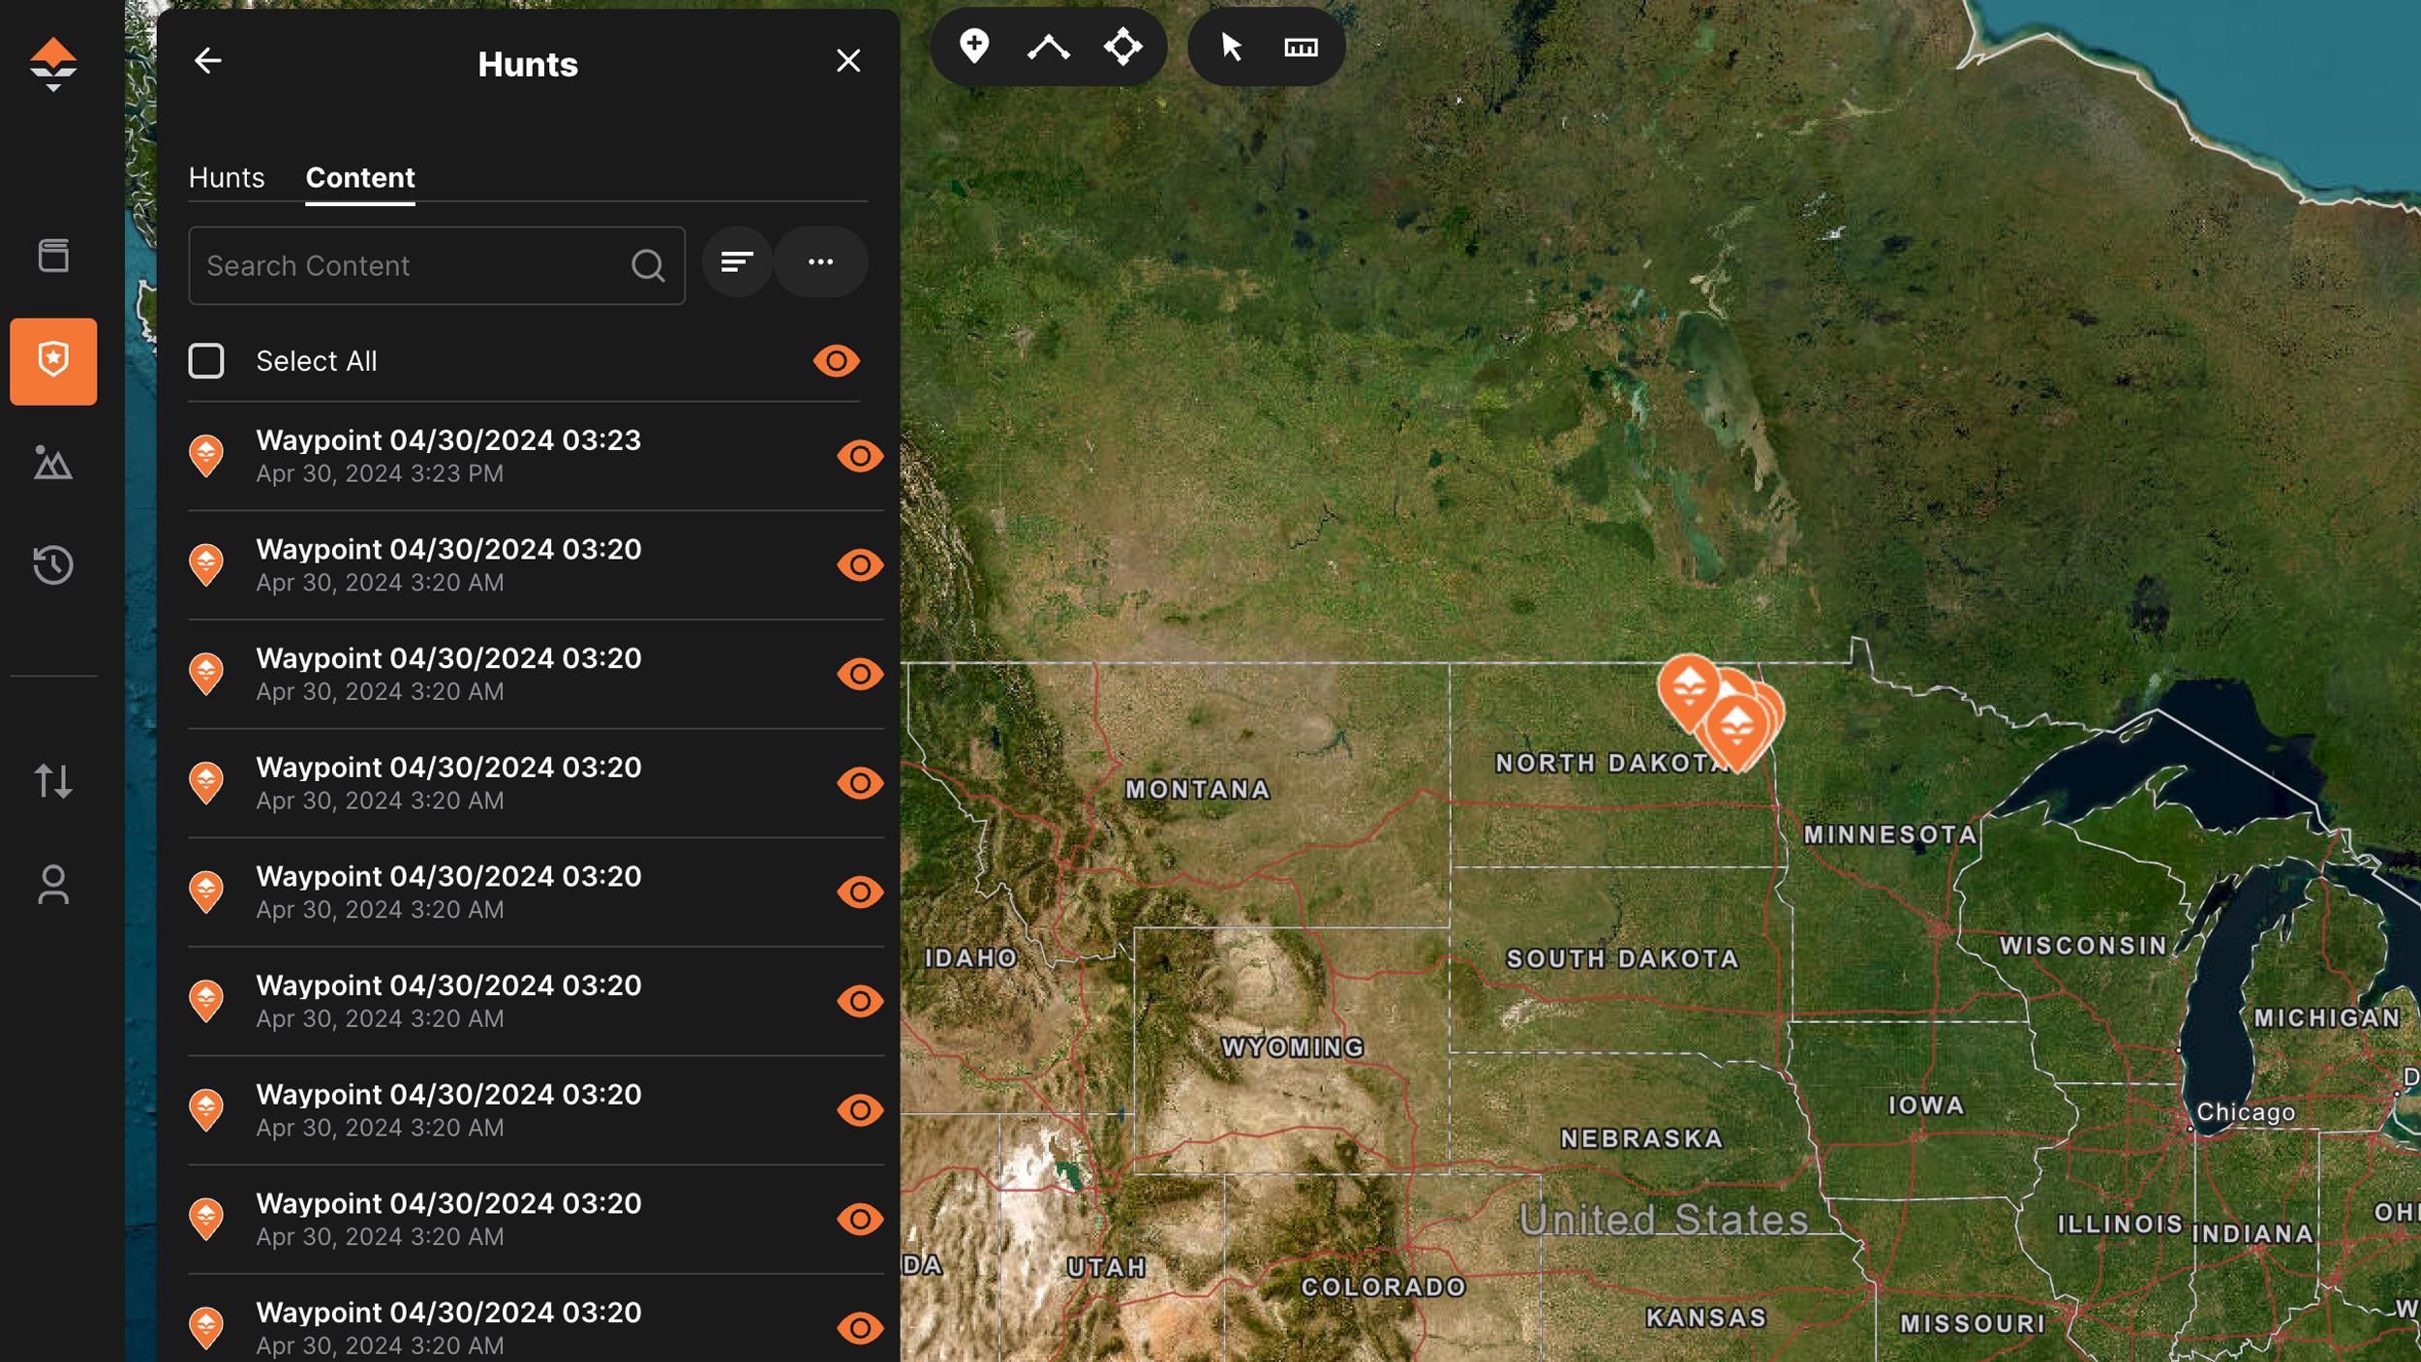Viewport: 2421px width, 1362px height.
Task: Open the 3D terrain sidebar icon
Action: click(54, 465)
